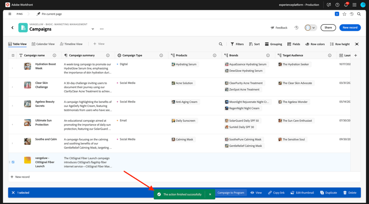The height and width of the screenshot is (204, 369).
Task: Open Clear Skin Challenge thumbnail
Action: point(28,85)
